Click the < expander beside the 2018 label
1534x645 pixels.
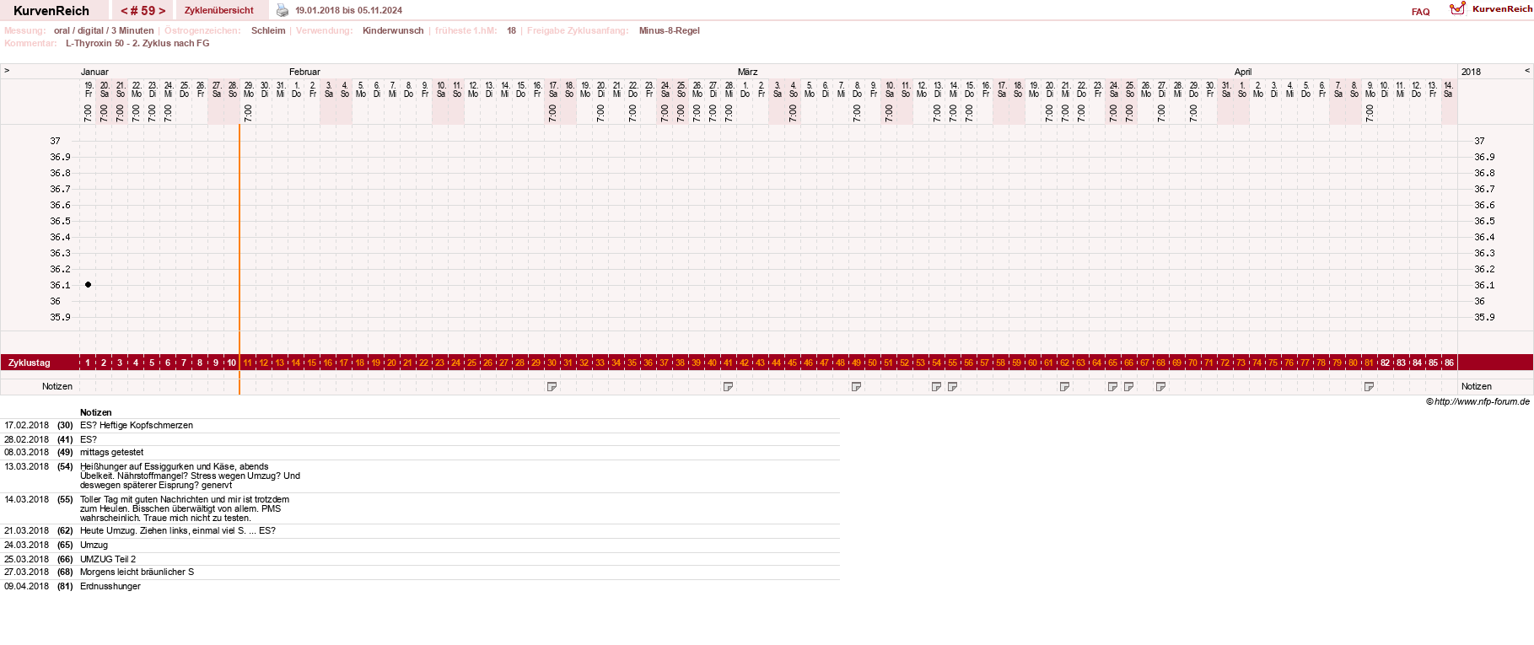tap(1526, 71)
